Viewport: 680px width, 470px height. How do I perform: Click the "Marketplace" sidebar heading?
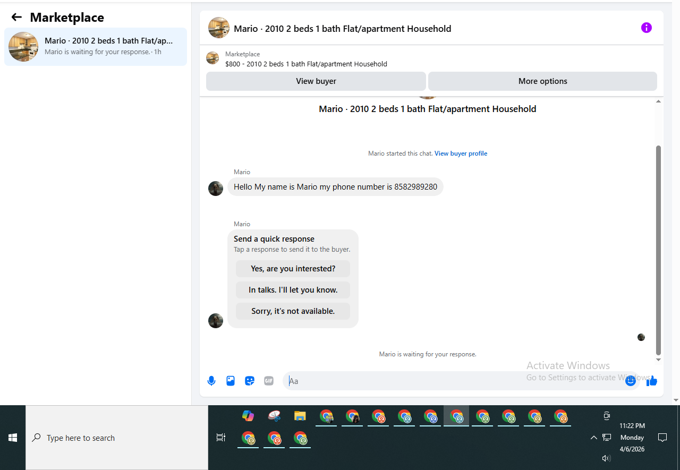[67, 18]
